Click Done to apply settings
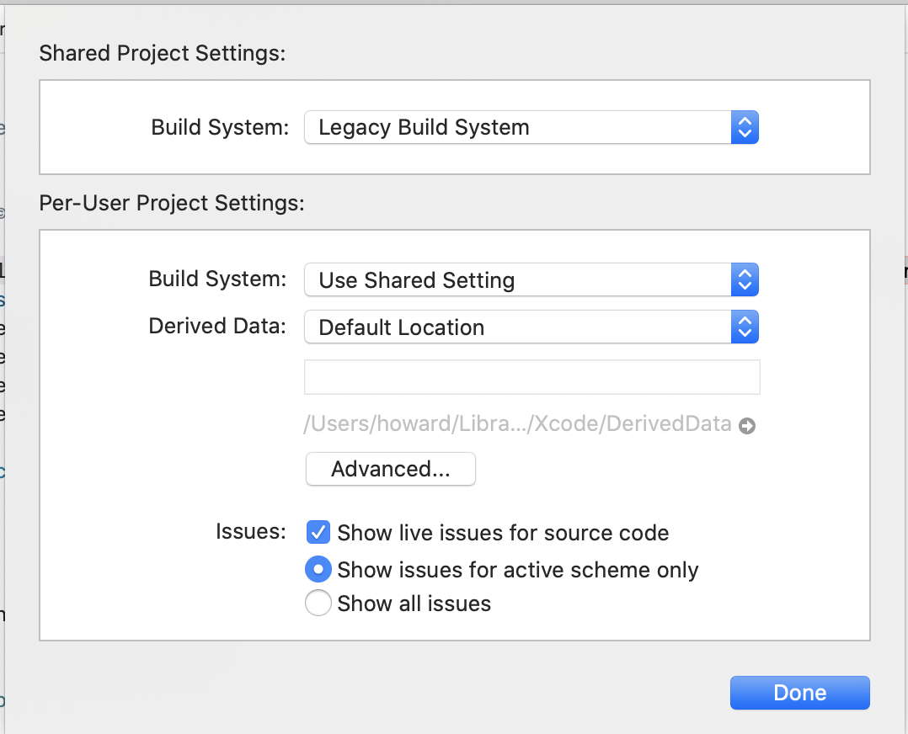 coord(799,692)
